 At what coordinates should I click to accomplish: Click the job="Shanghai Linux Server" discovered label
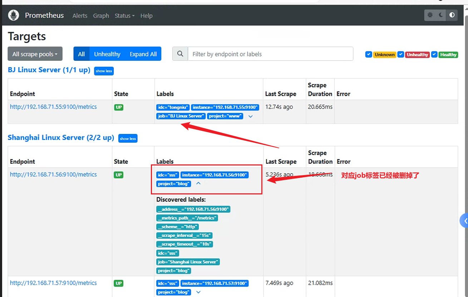pos(188,262)
